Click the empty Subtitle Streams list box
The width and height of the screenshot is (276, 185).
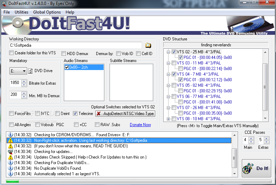[131, 82]
